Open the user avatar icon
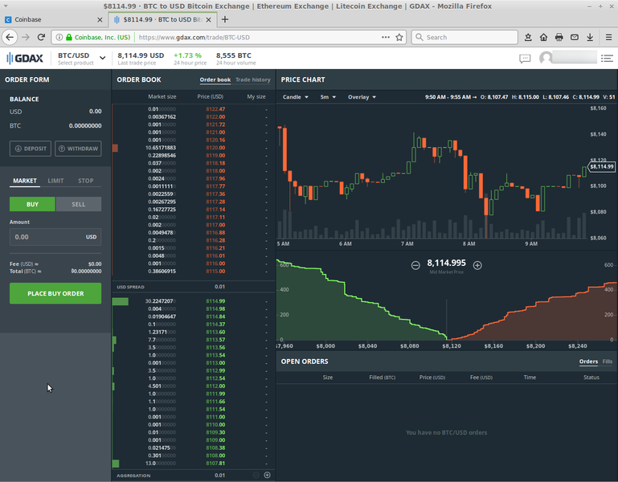Image resolution: width=618 pixels, height=482 pixels. point(546,58)
